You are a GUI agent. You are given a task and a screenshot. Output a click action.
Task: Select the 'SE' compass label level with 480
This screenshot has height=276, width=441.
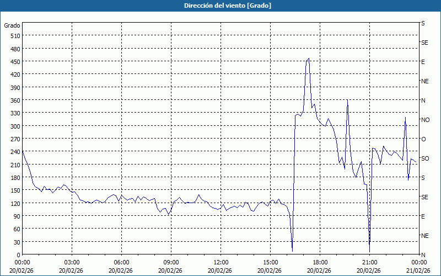click(424, 43)
